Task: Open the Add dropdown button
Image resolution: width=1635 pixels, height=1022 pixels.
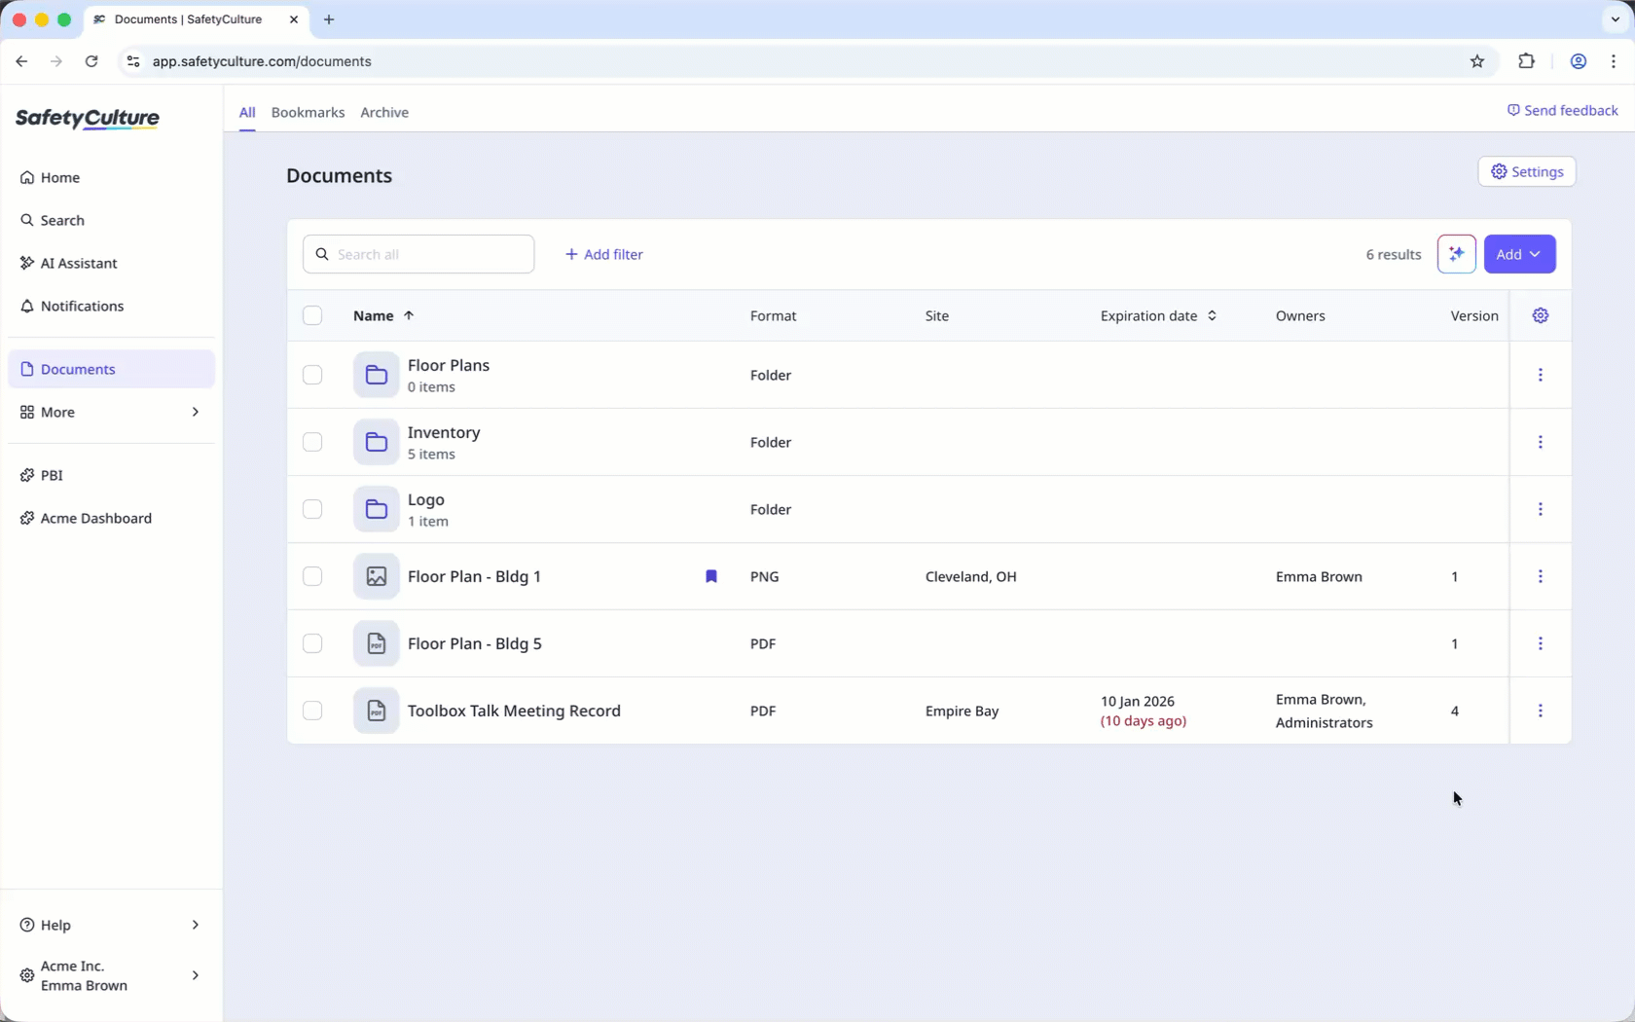Action: tap(1519, 254)
